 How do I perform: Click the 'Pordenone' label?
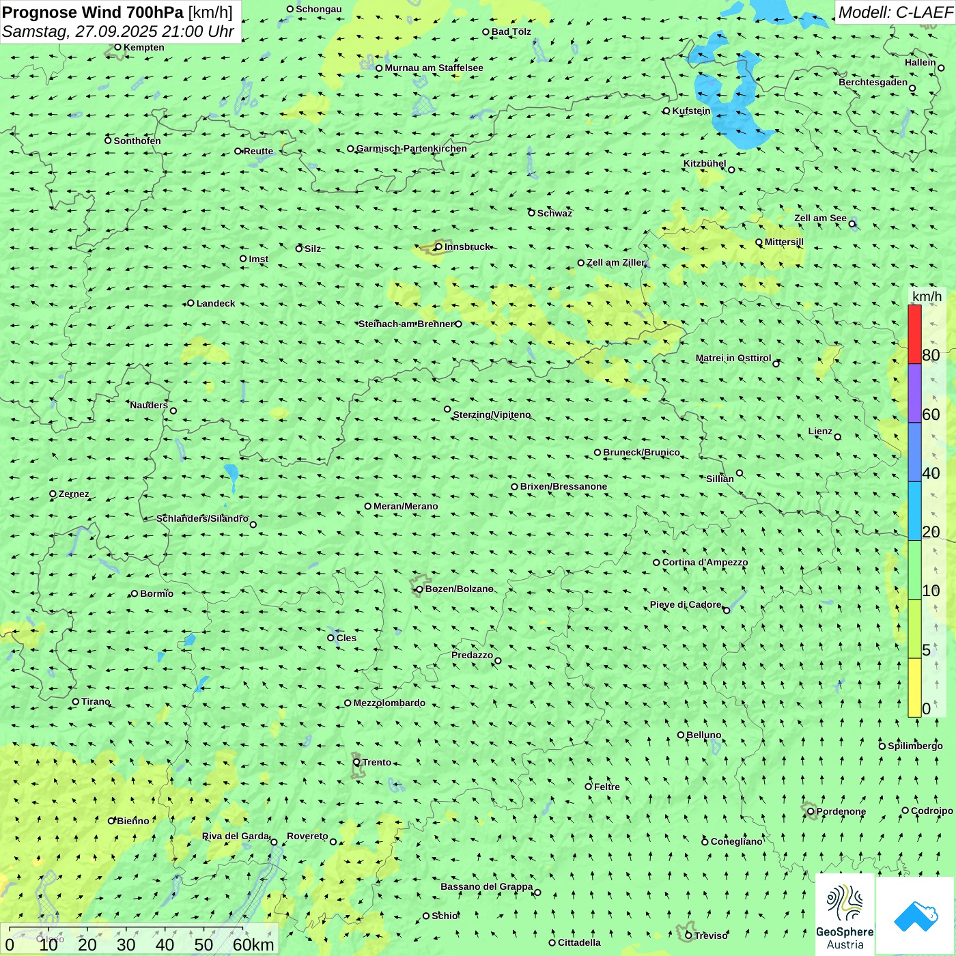pyautogui.click(x=841, y=811)
